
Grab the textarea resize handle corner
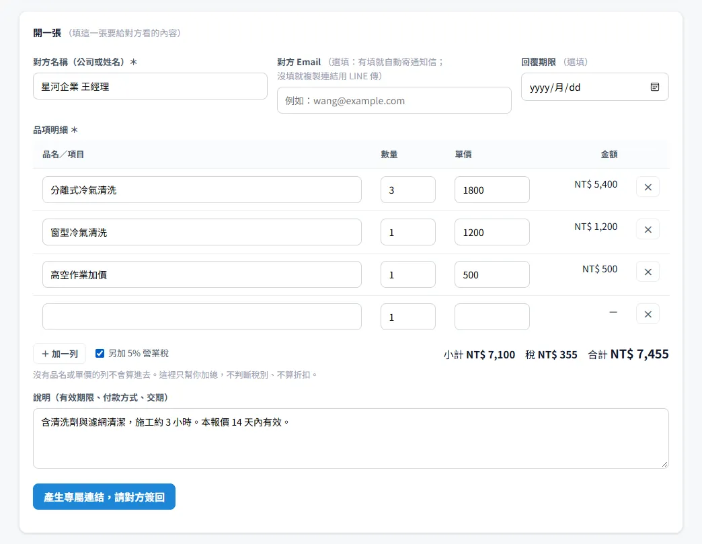click(x=665, y=465)
